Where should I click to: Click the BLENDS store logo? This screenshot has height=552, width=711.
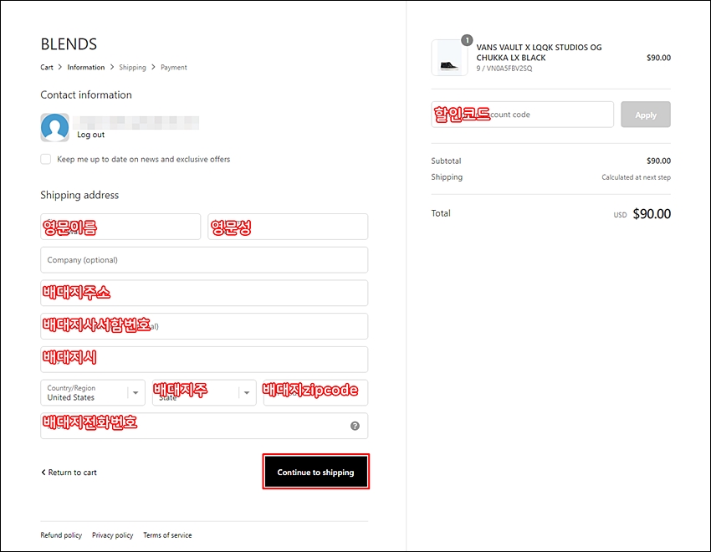[x=69, y=44]
